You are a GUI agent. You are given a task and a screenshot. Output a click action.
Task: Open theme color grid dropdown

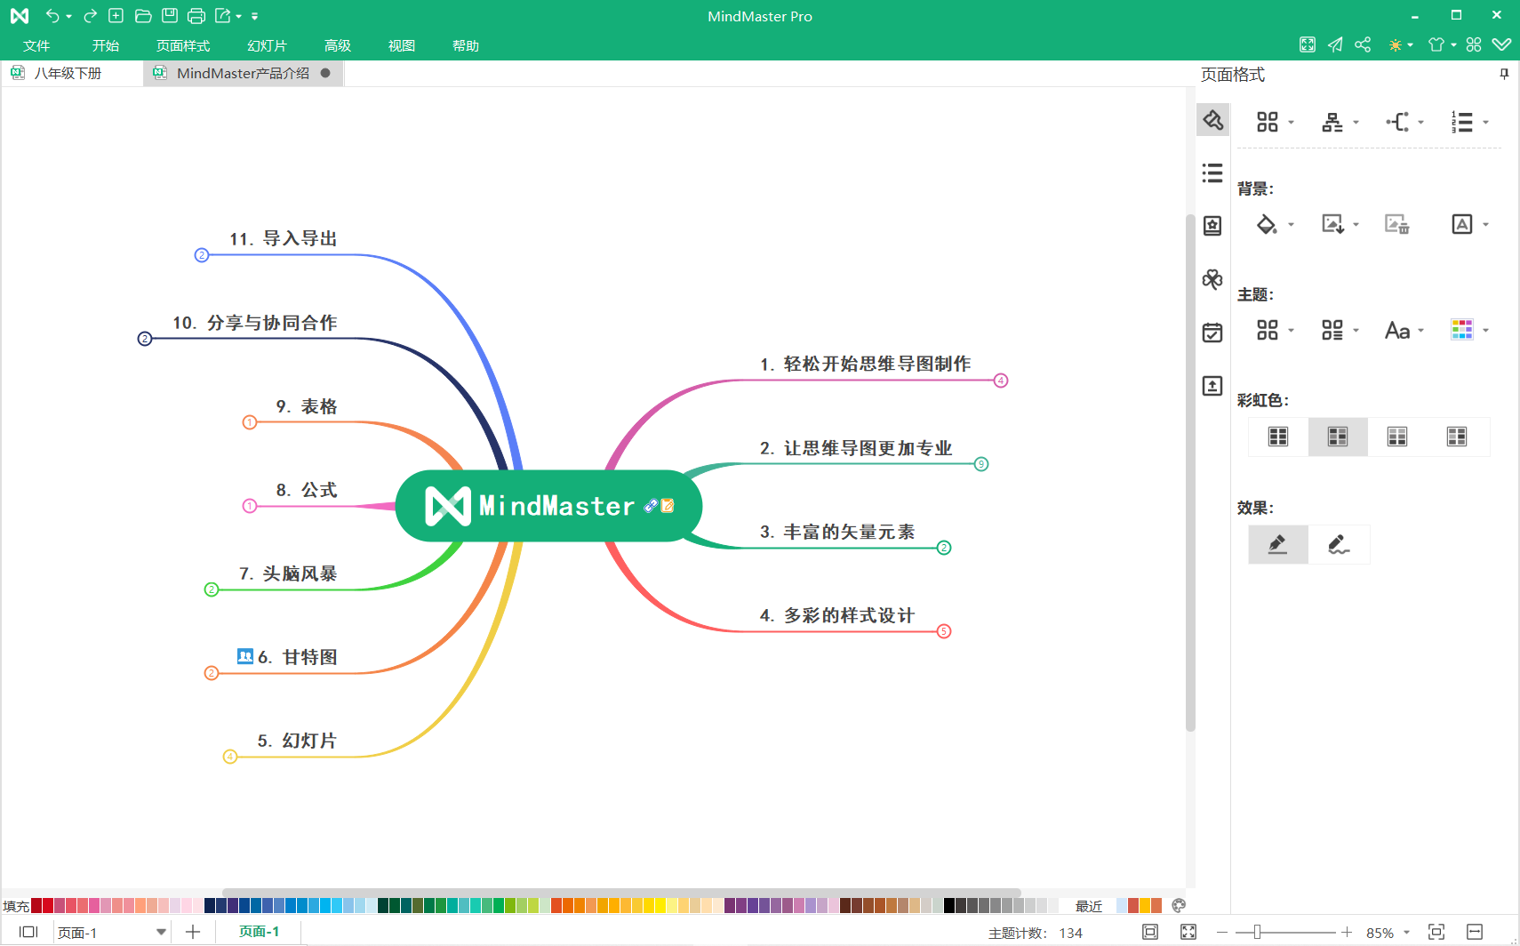point(1469,330)
